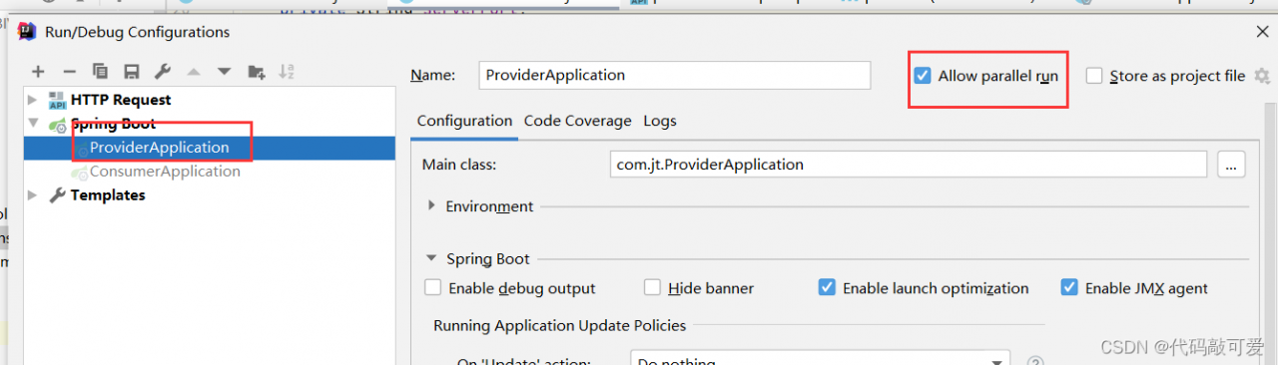Create new folder with folder icon
The width and height of the screenshot is (1278, 365).
tap(257, 71)
